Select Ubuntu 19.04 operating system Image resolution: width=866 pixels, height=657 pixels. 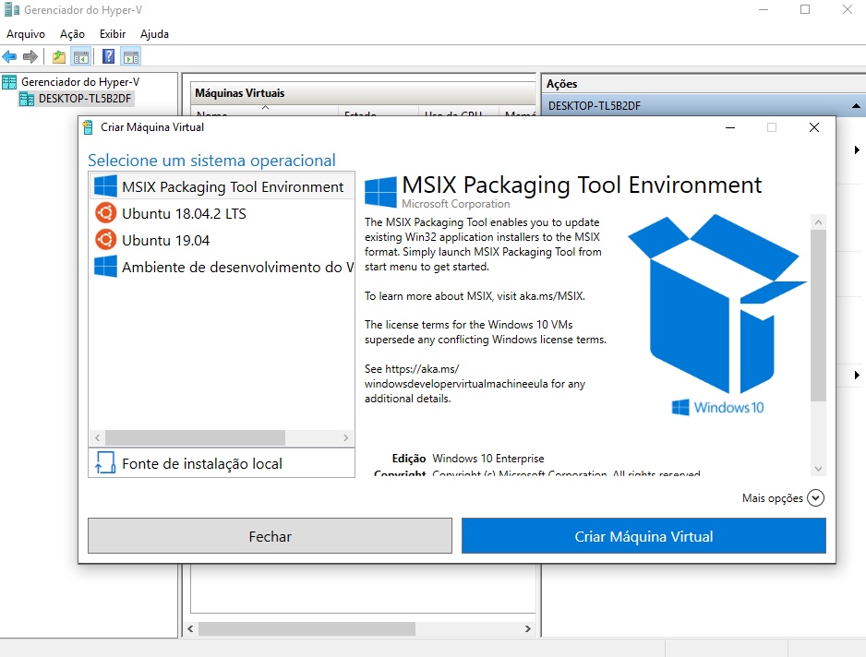click(221, 240)
